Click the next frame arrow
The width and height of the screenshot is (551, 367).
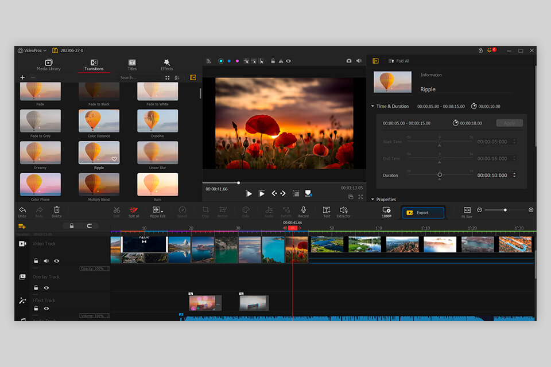click(x=283, y=193)
